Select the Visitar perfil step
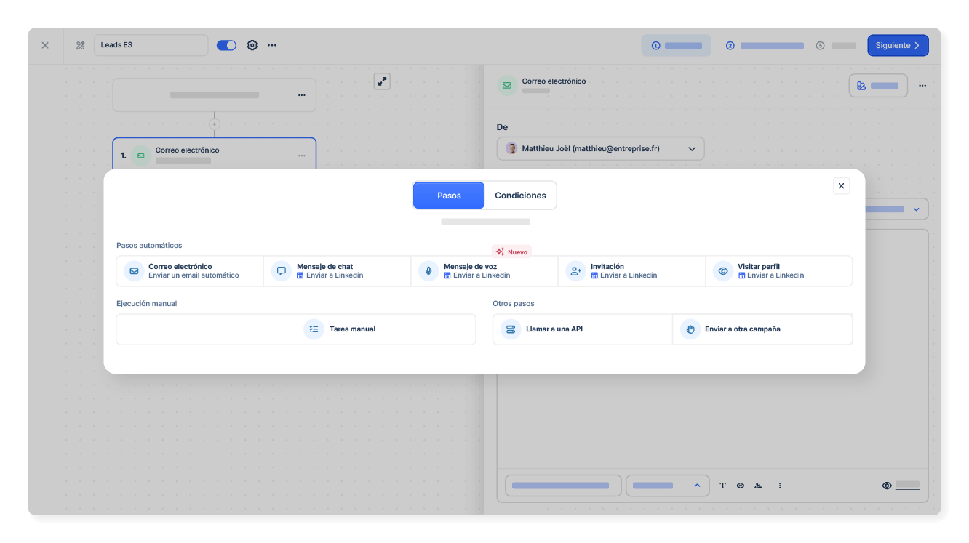The image size is (969, 543). tap(778, 271)
